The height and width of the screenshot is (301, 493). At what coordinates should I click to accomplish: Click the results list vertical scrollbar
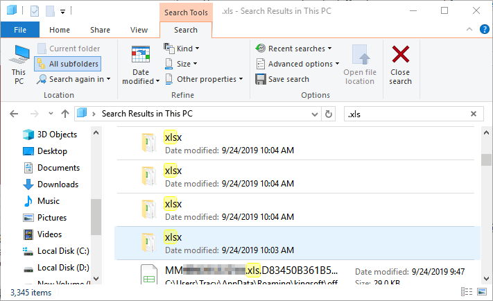[485, 208]
